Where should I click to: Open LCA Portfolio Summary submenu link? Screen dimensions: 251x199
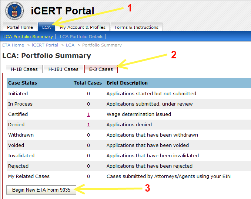28,37
